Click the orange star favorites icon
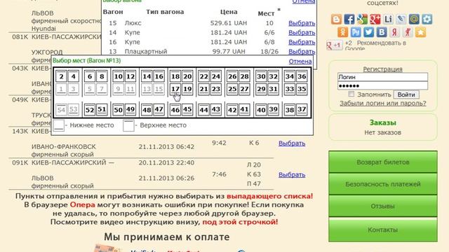This screenshot has width=449, height=252. click(x=420, y=32)
